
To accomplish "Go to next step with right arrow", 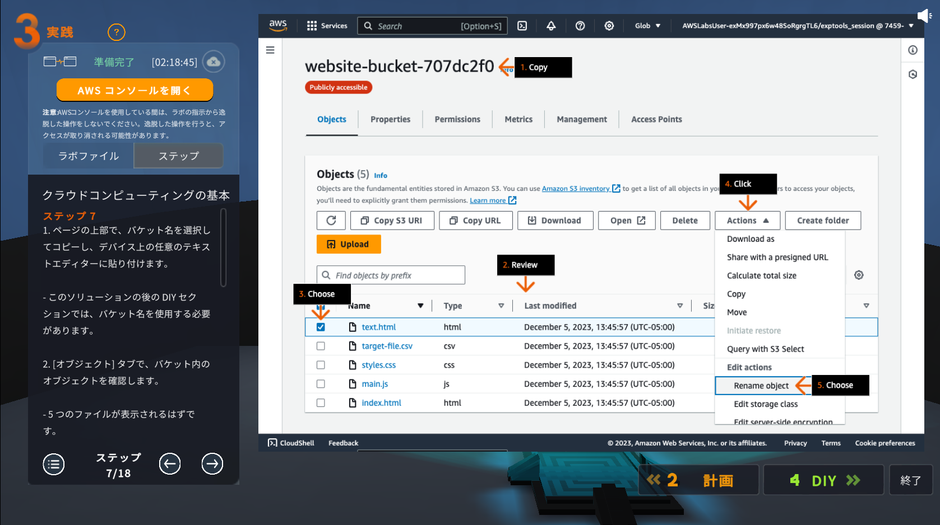I will [212, 463].
